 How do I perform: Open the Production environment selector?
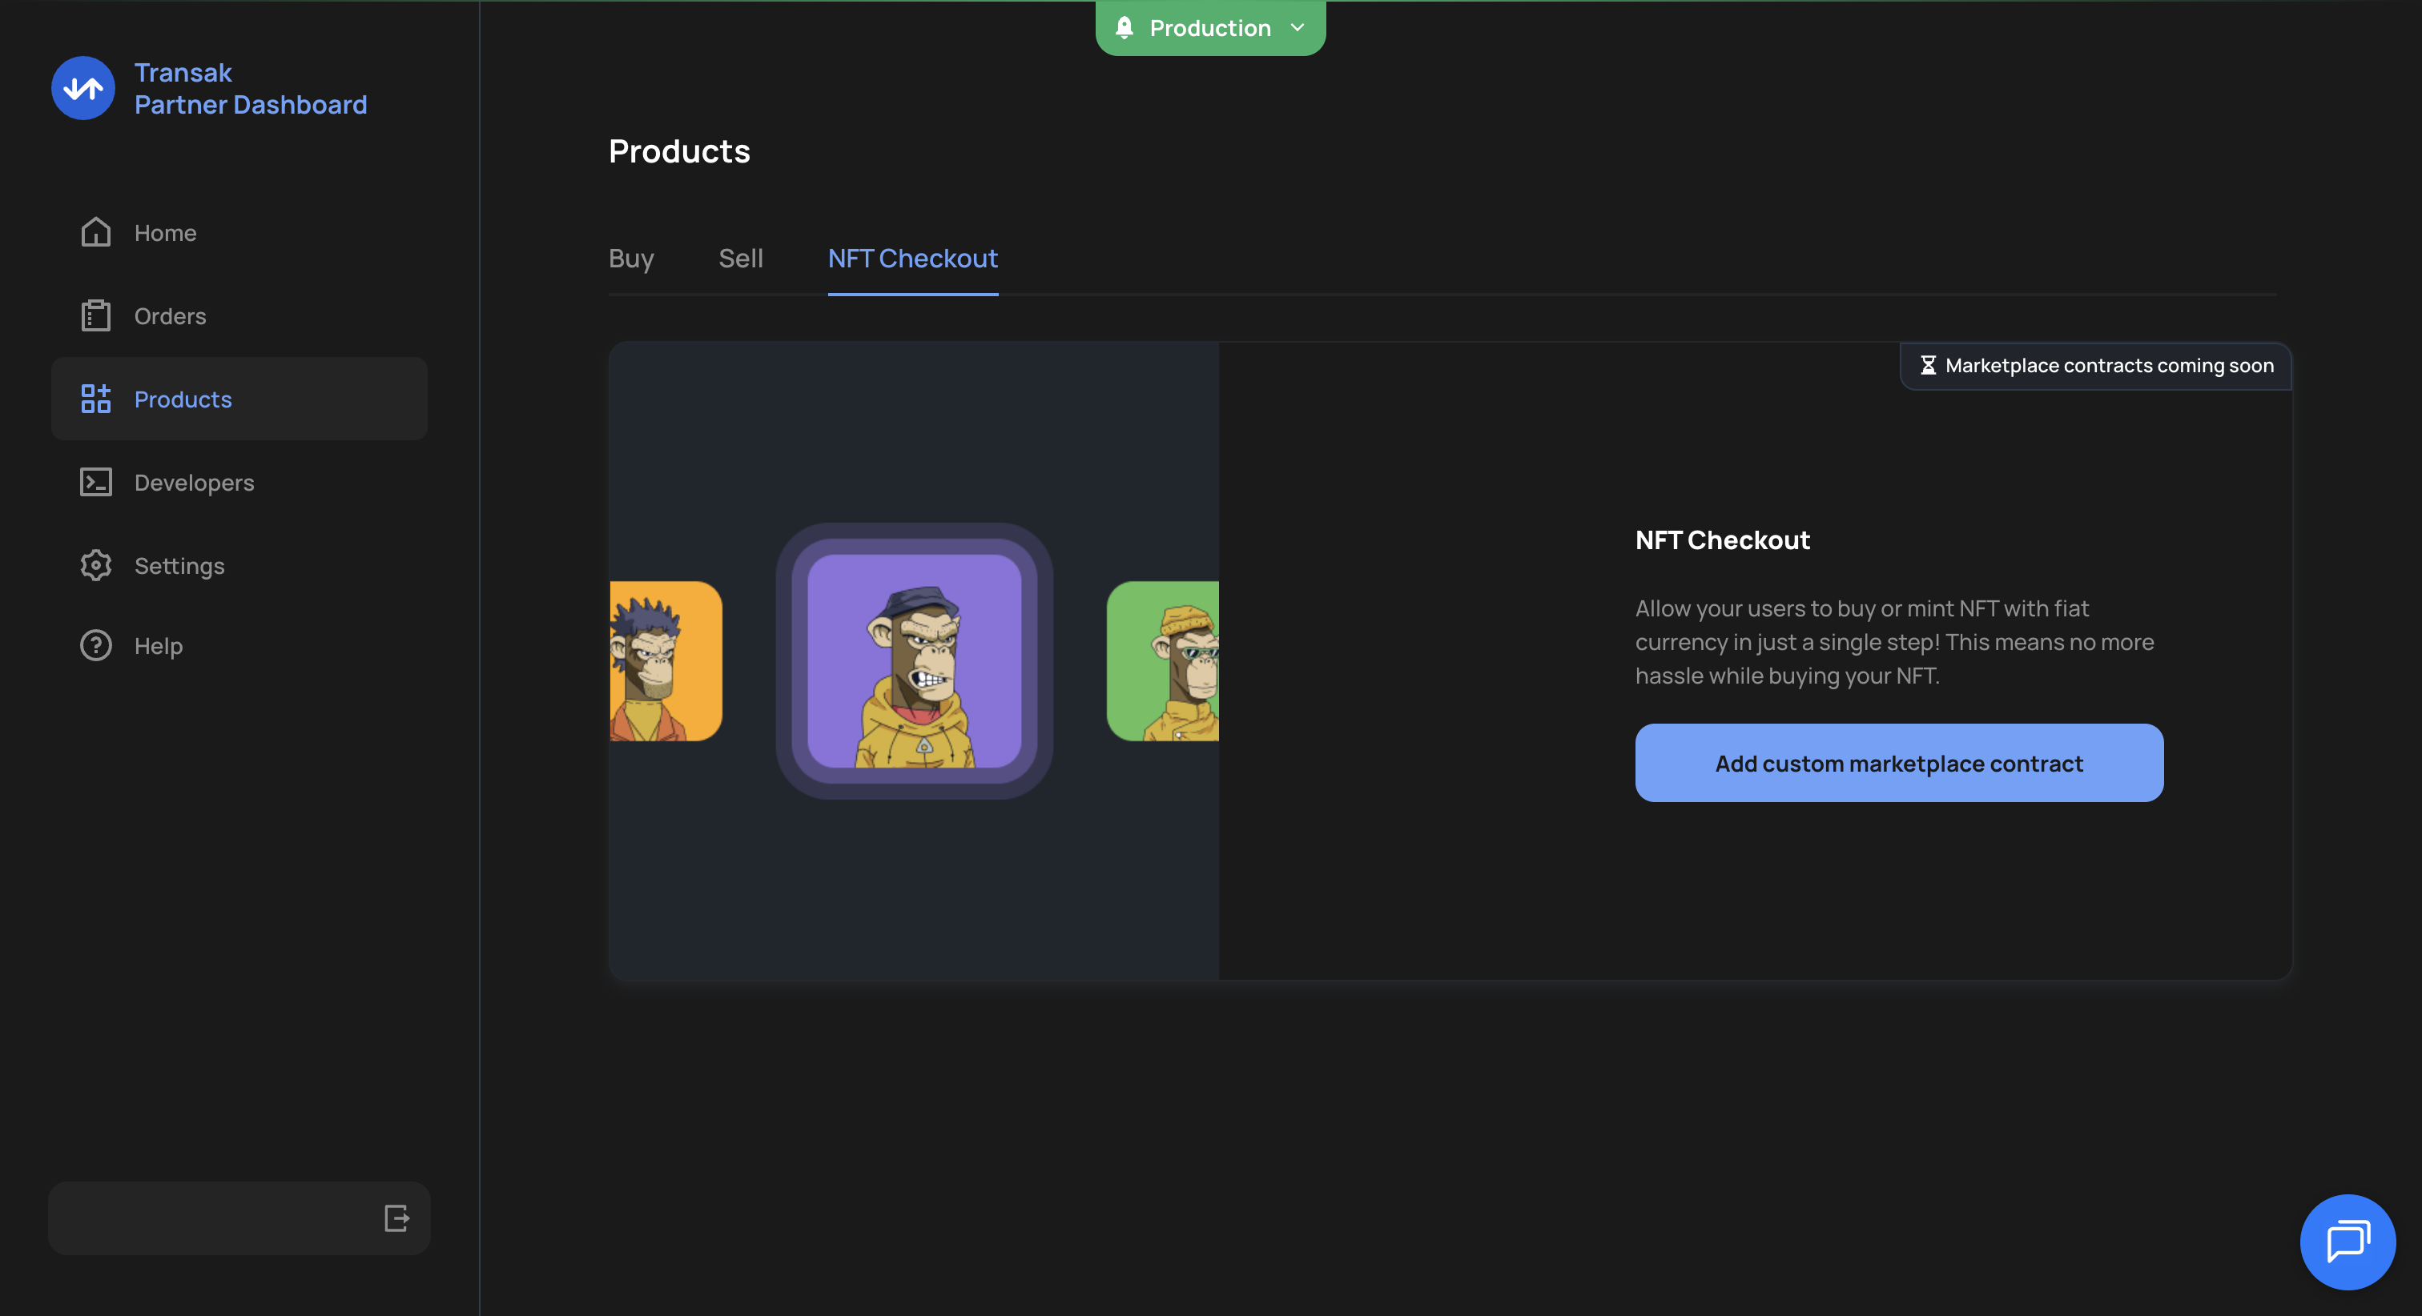[x=1210, y=27]
